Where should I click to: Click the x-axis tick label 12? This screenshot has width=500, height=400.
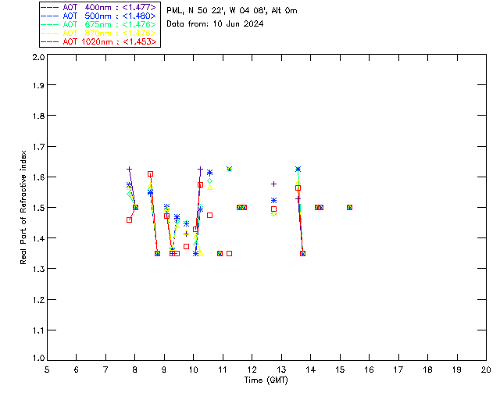(252, 370)
